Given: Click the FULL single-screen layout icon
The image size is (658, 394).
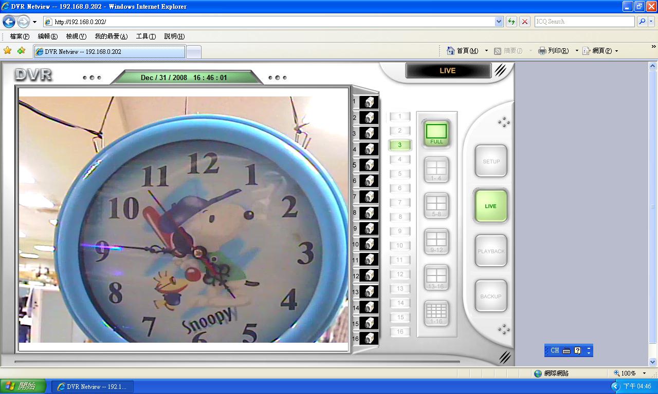Looking at the screenshot, I should (x=436, y=132).
